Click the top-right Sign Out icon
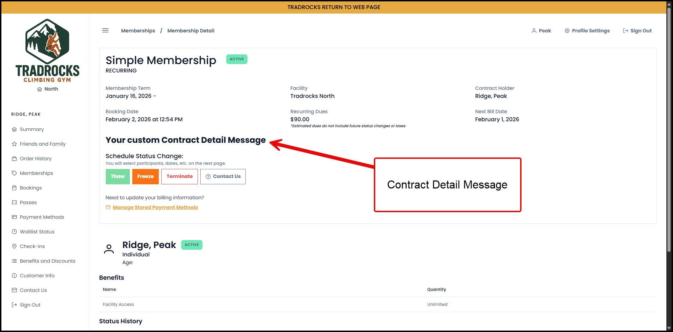 coord(625,31)
